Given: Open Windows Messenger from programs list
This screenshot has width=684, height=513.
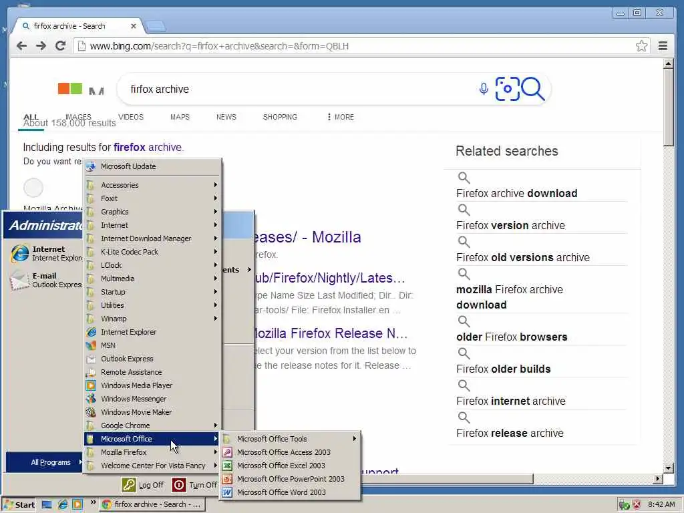Looking at the screenshot, I should pyautogui.click(x=153, y=399).
